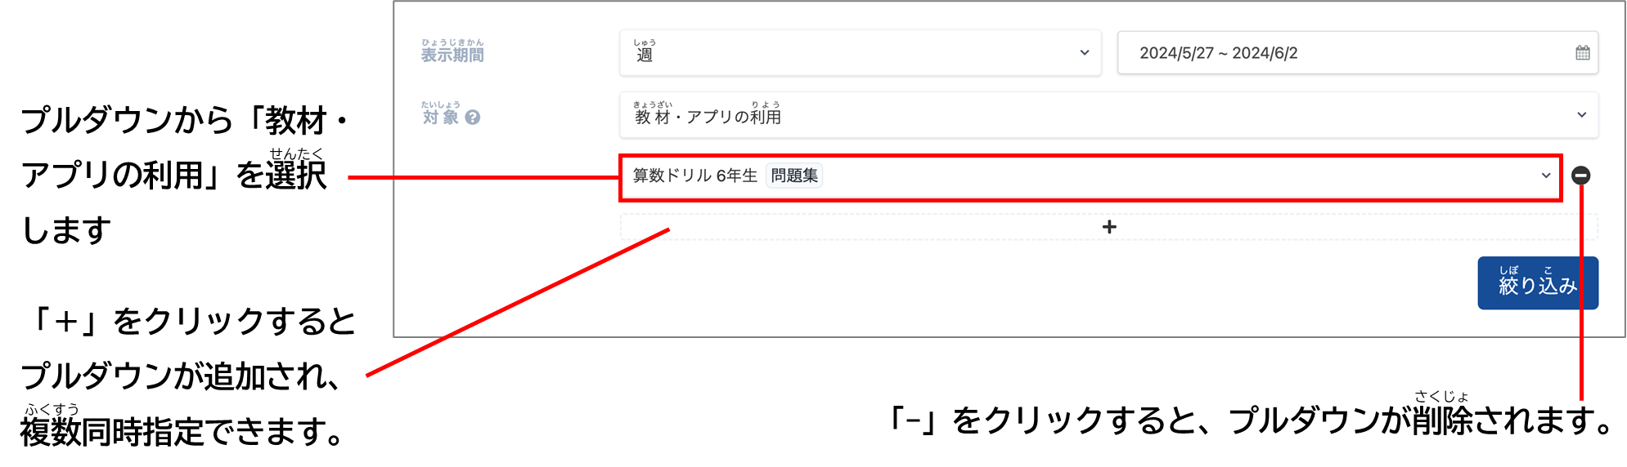This screenshot has height=467, width=1627.
Task: Click the プルダウンが追加され annotation line
Action: (182, 376)
